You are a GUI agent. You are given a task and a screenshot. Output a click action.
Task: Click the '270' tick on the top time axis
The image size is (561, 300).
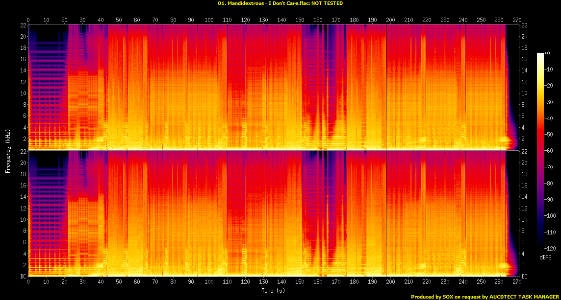(x=517, y=20)
